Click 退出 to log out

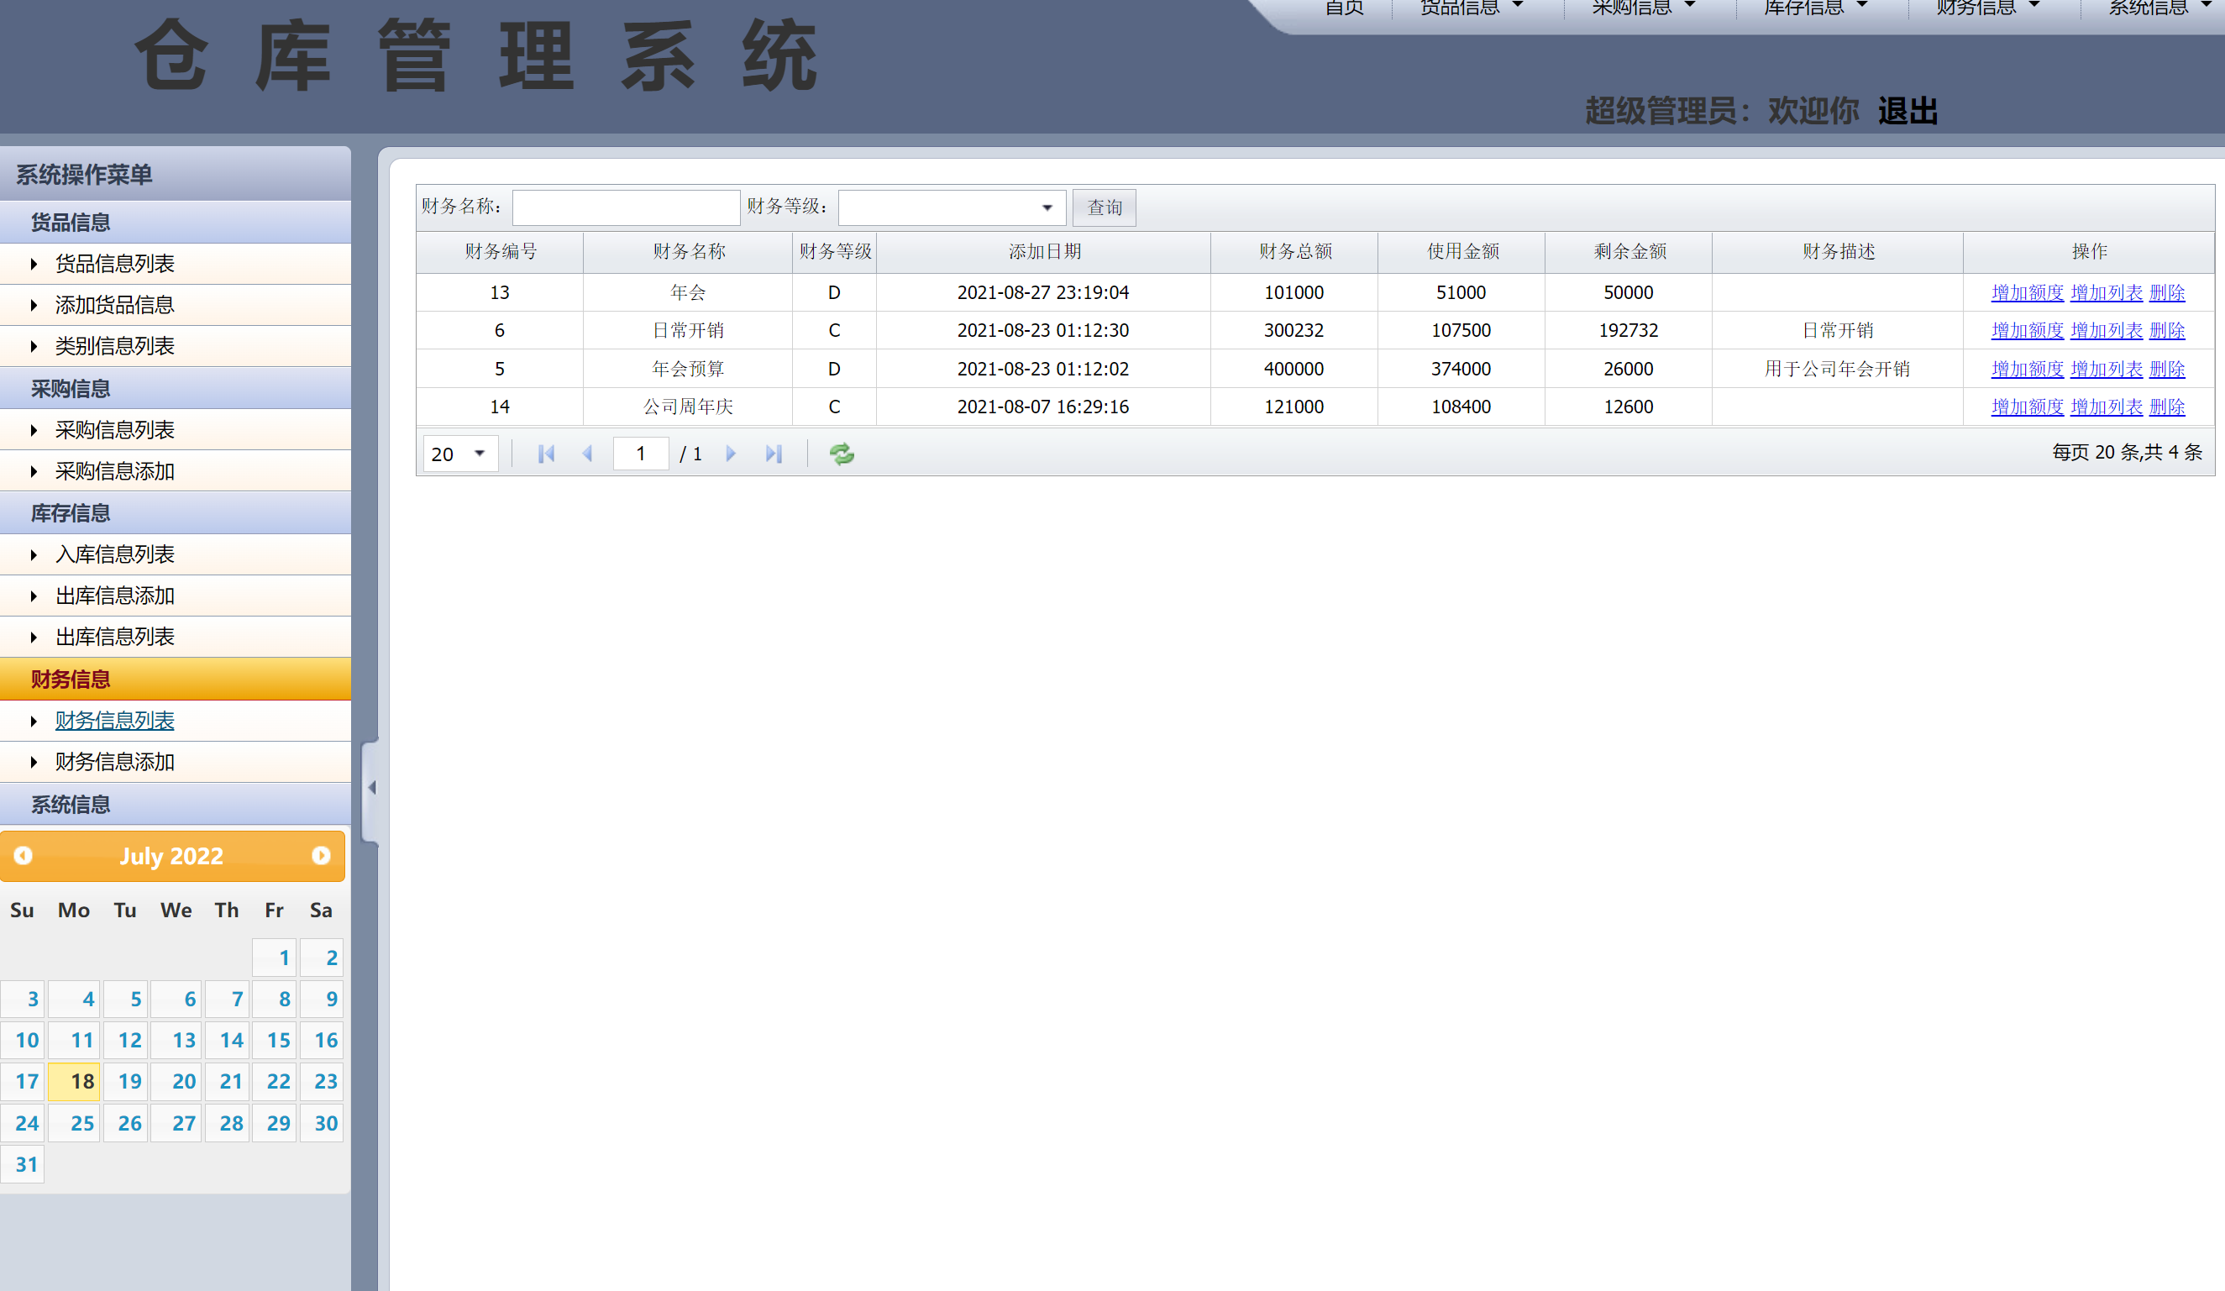(1908, 111)
